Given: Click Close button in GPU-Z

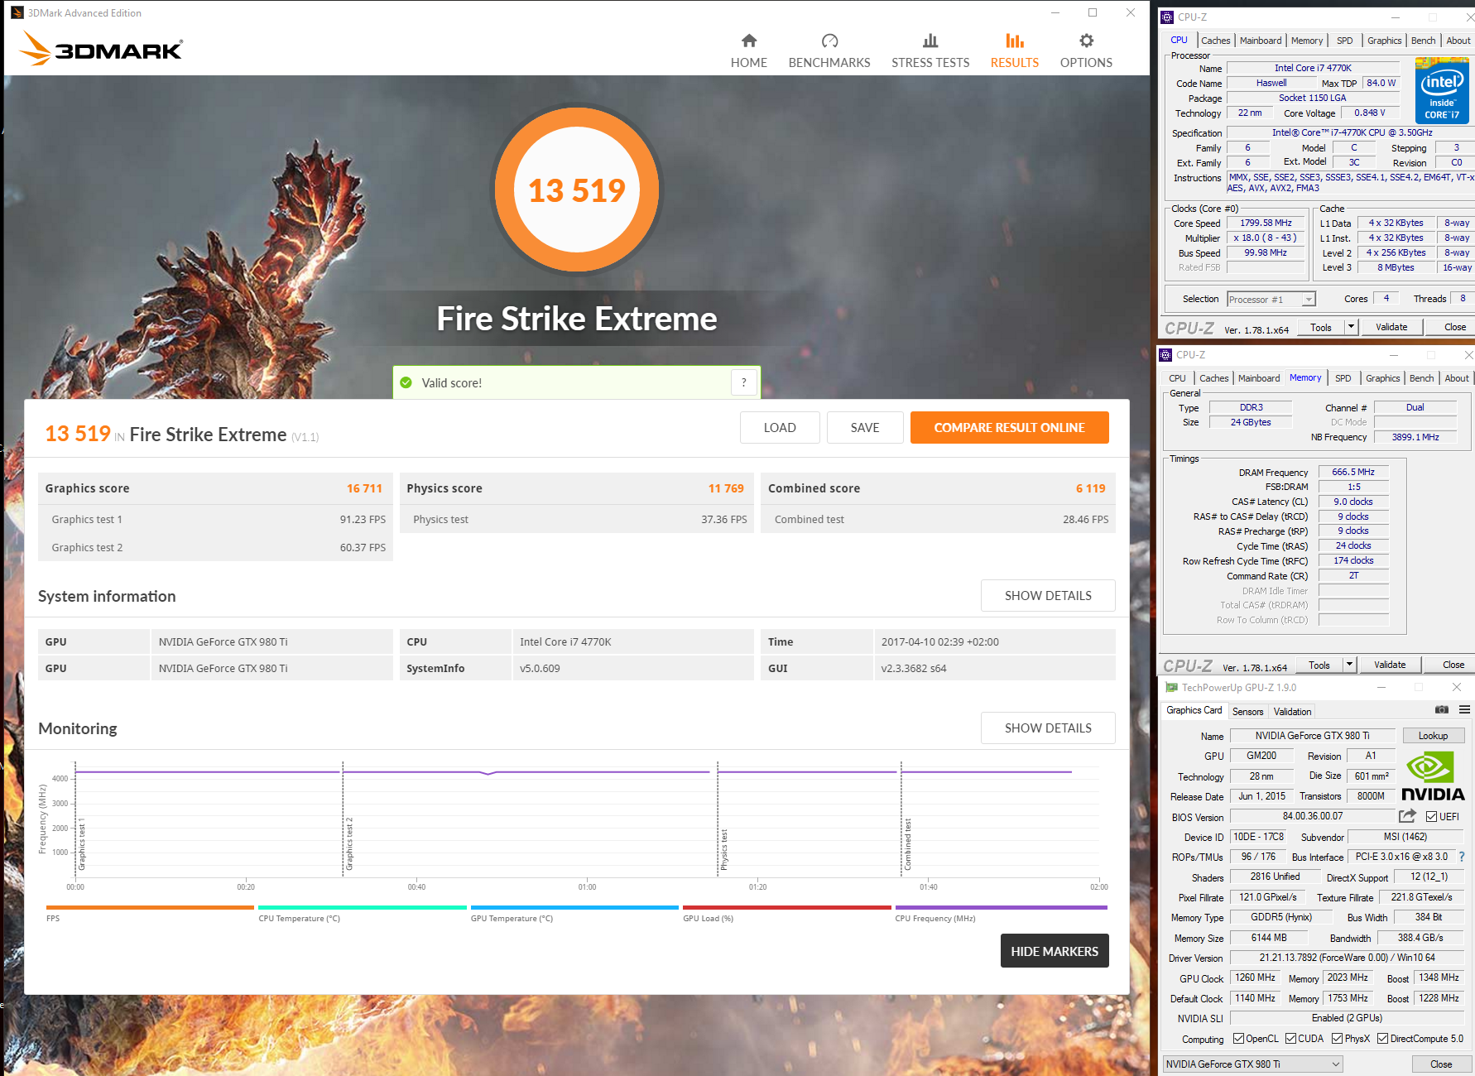Looking at the screenshot, I should click(x=1440, y=1064).
